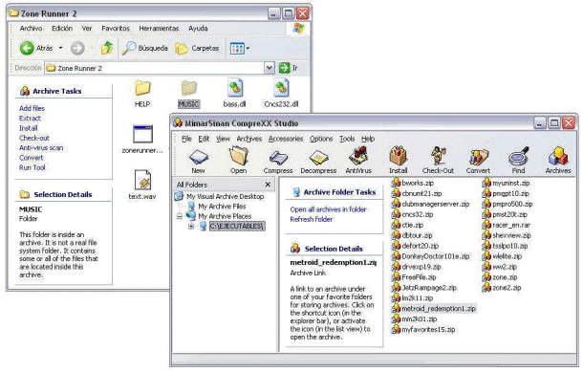Click the green up-folder icon in Zone Runner 2

pyautogui.click(x=107, y=48)
